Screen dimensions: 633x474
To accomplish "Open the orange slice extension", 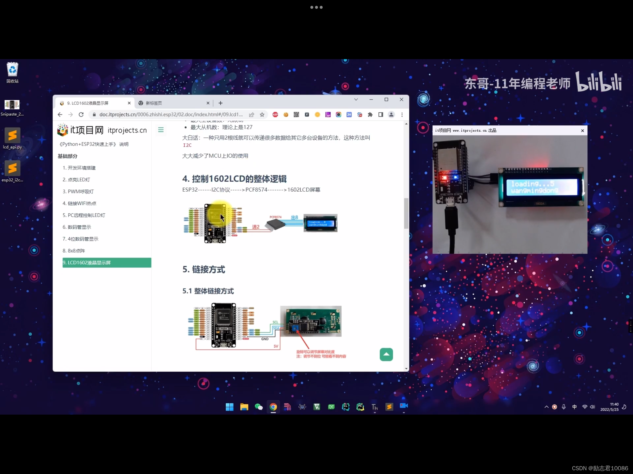I will pyautogui.click(x=317, y=115).
